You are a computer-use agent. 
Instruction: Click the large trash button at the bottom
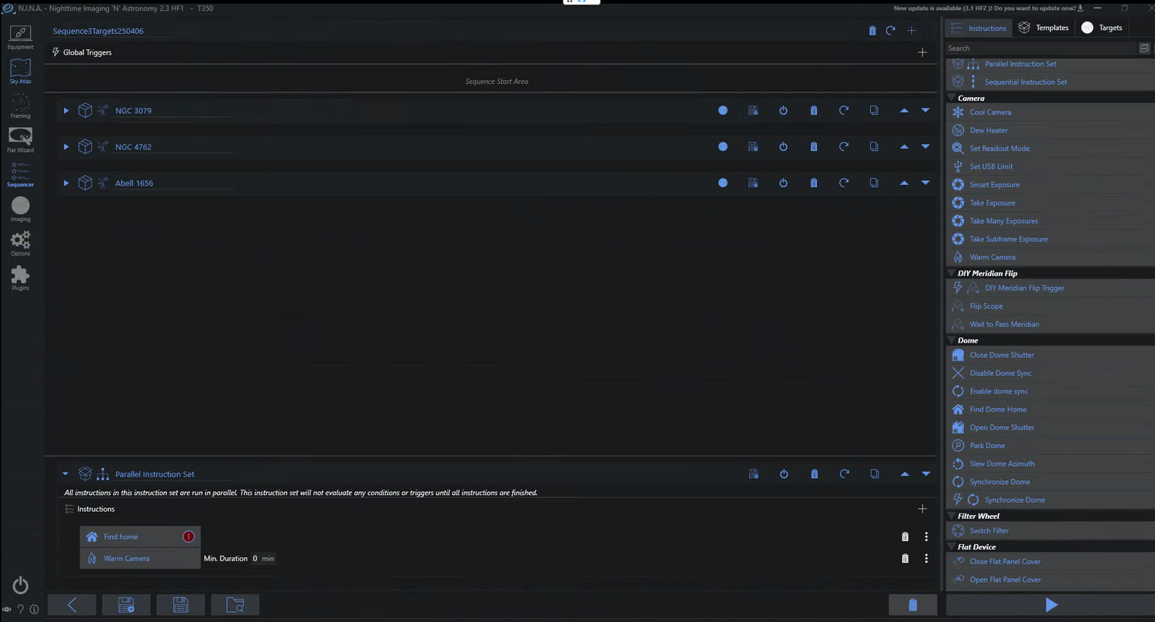click(912, 605)
